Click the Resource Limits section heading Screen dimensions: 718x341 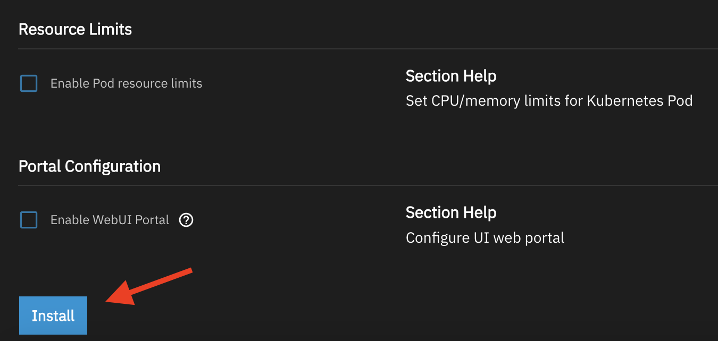point(75,29)
